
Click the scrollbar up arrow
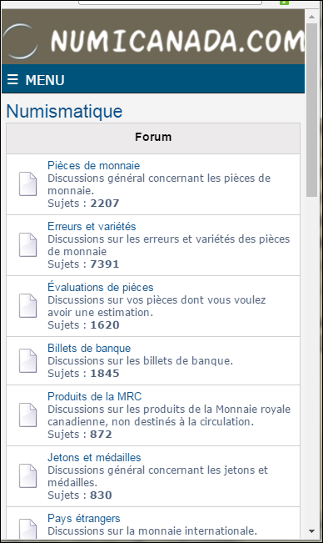tap(312, 17)
